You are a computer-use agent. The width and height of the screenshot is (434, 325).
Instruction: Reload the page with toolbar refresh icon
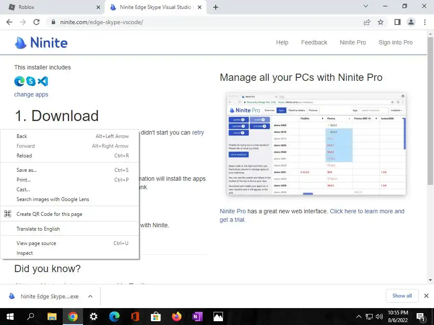(36, 22)
